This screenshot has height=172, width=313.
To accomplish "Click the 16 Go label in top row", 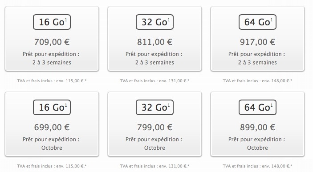I will tap(52, 22).
